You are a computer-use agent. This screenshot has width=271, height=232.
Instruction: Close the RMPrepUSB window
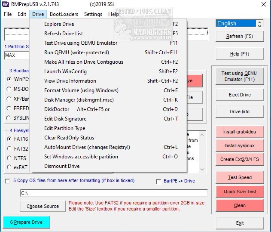(264, 4)
